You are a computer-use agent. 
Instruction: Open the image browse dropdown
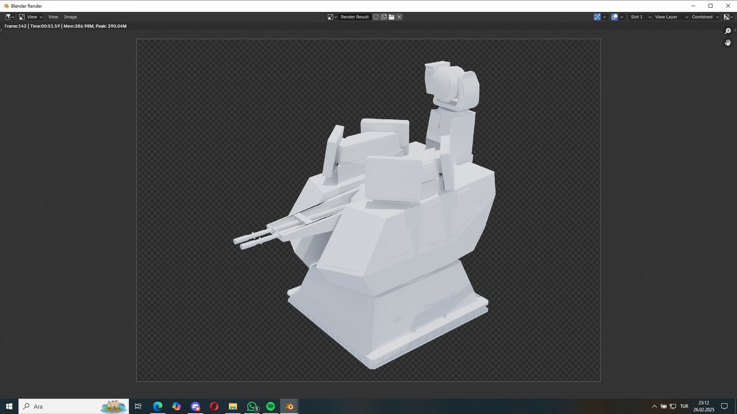[332, 17]
